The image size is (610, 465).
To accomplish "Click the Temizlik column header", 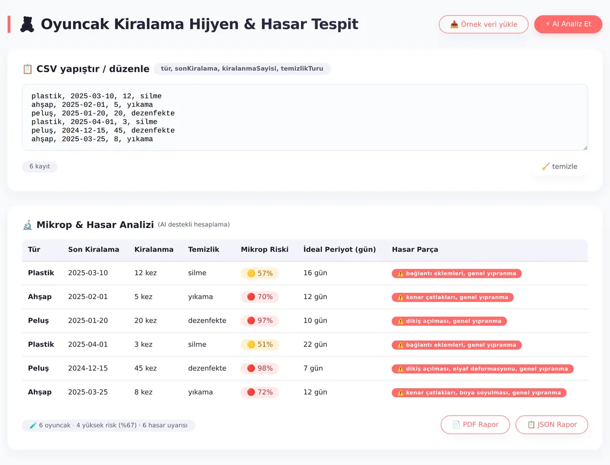I will [204, 249].
